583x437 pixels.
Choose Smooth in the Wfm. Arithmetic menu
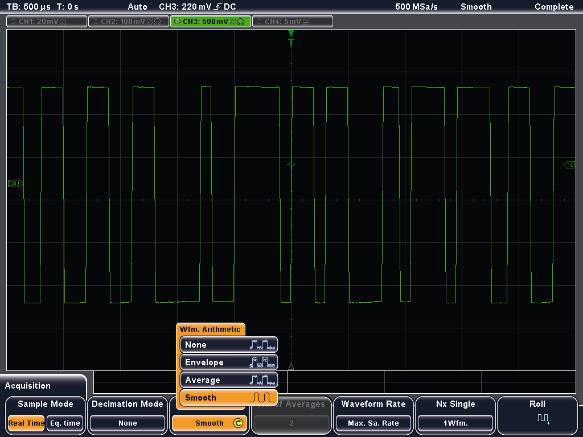(228, 398)
